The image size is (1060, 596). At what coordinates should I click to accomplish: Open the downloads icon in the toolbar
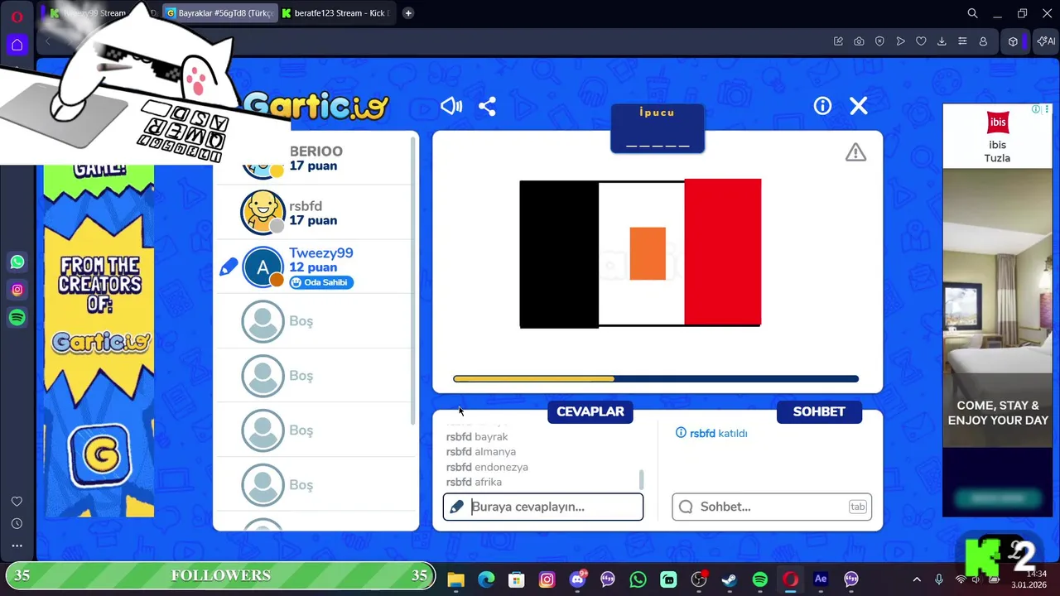point(942,41)
